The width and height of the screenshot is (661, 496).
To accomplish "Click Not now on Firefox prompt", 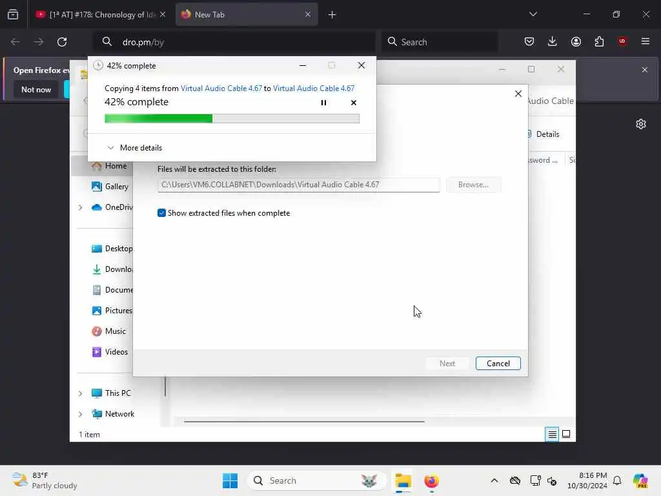I will point(36,89).
